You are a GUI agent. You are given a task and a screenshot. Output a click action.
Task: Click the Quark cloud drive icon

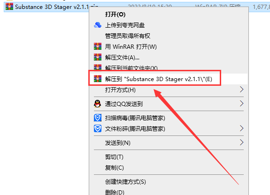point(98,25)
